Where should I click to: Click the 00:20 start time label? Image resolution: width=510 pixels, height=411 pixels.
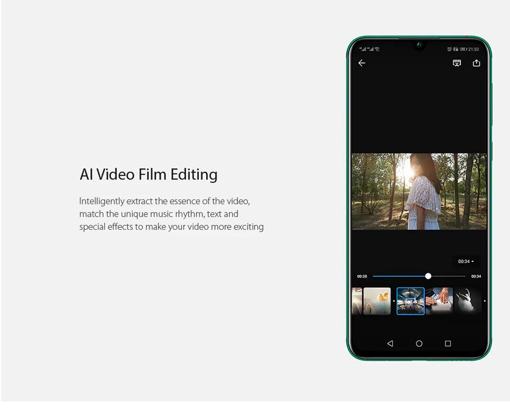tap(362, 276)
